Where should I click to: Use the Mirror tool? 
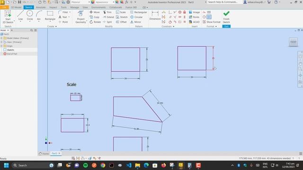pyautogui.click(x=136, y=22)
